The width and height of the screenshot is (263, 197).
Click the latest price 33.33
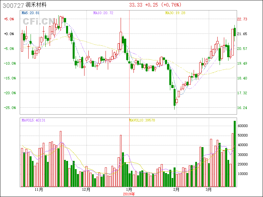136,5
